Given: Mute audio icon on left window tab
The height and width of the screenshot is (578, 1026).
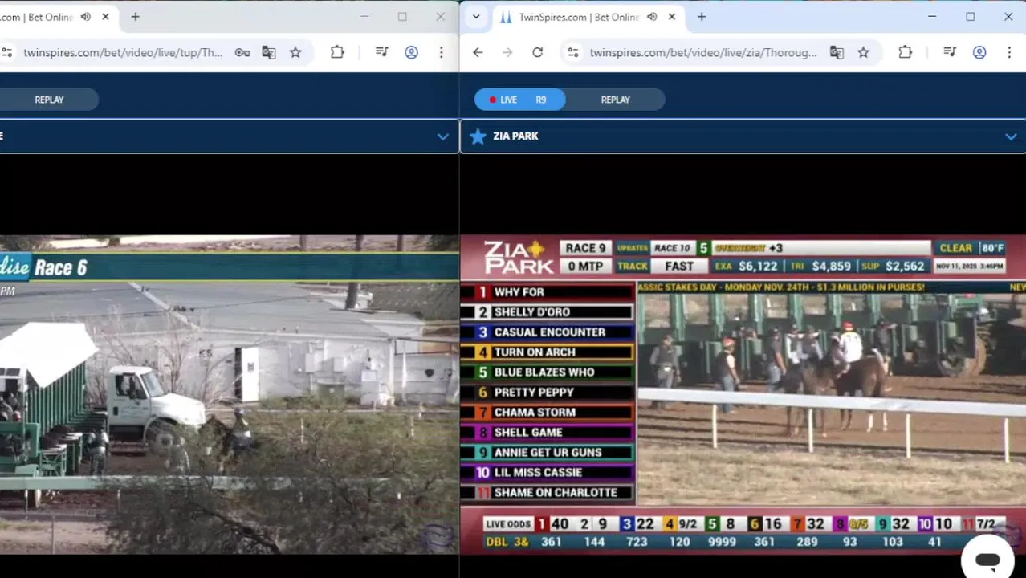Looking at the screenshot, I should (x=86, y=17).
